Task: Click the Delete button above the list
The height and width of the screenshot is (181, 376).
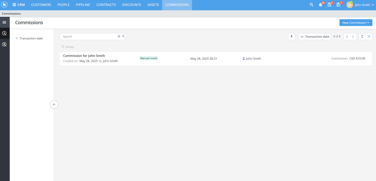Action: tap(68, 47)
